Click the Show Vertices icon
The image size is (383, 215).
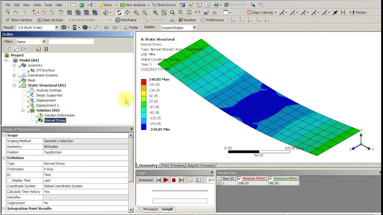point(8,20)
